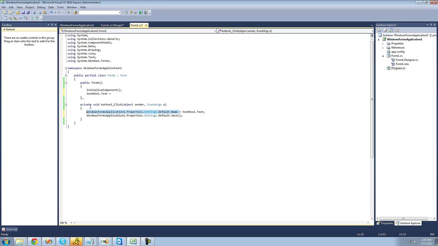The height and width of the screenshot is (246, 438).
Task: Open Windows Explorer from the taskbar
Action: [20, 242]
